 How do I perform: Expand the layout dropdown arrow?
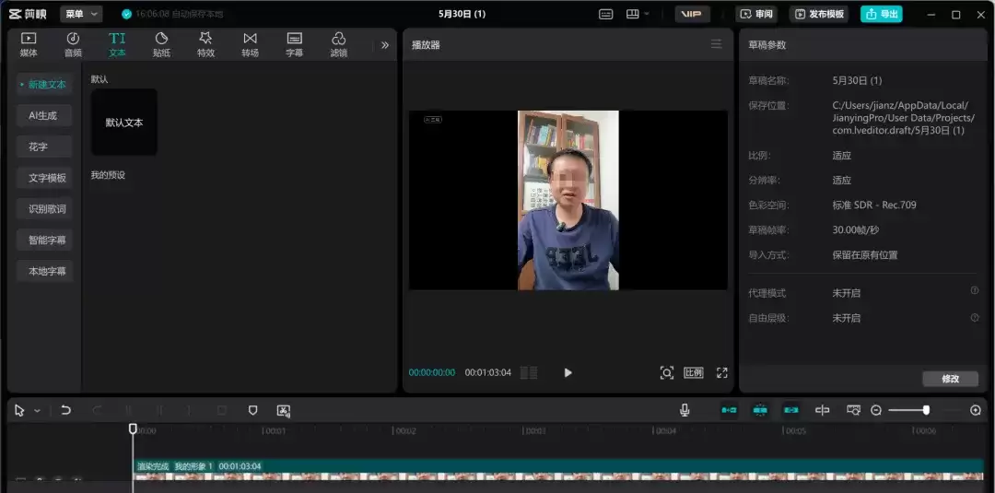point(648,14)
